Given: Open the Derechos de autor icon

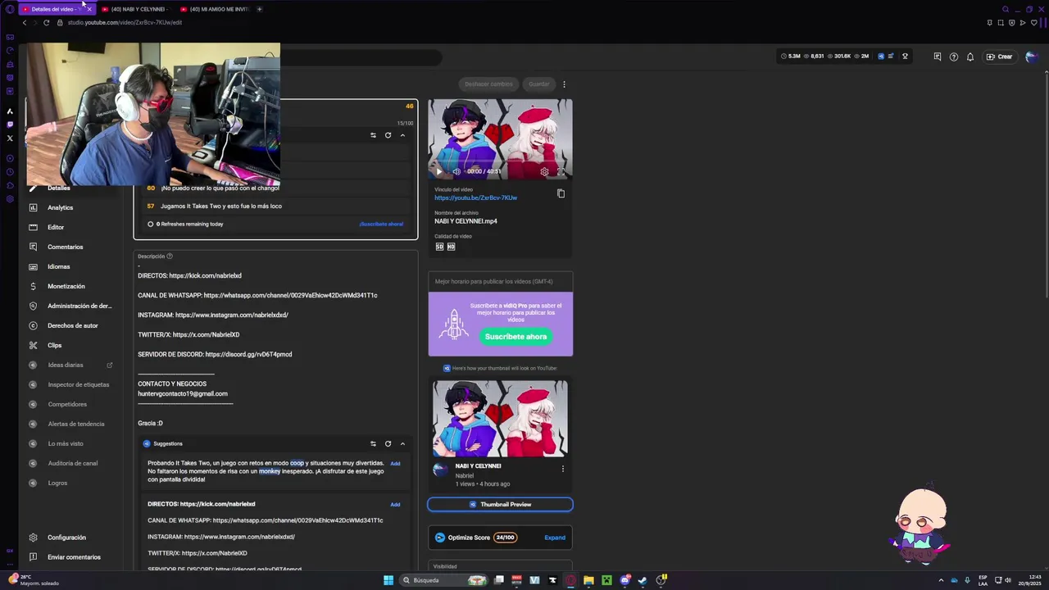Looking at the screenshot, I should pos(33,325).
